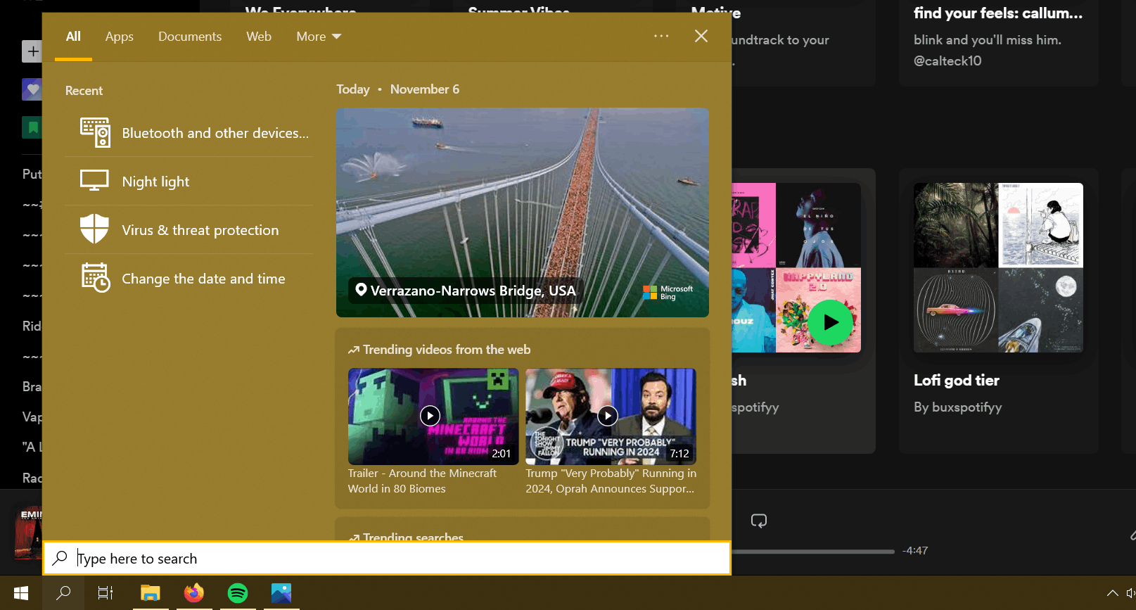Open Virus & threat protection
Screen dimensions: 1136x610
[189, 230]
